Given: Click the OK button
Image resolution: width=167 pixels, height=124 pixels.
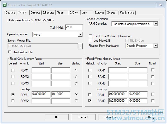Looking at the screenshot, I should coord(57,117).
